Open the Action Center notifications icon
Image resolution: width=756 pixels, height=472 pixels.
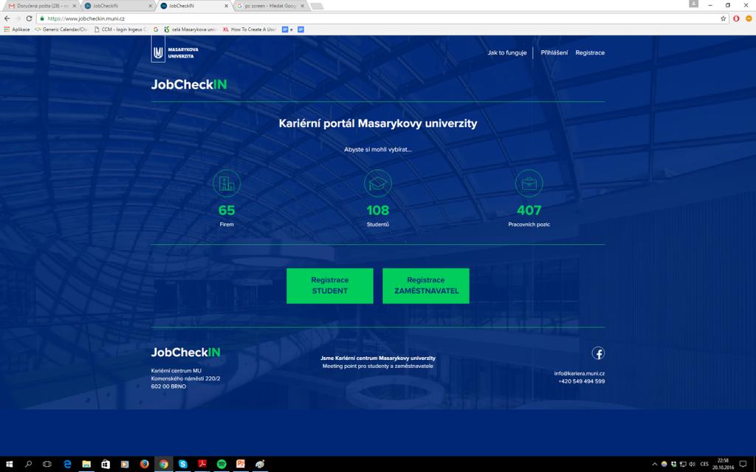(x=743, y=465)
